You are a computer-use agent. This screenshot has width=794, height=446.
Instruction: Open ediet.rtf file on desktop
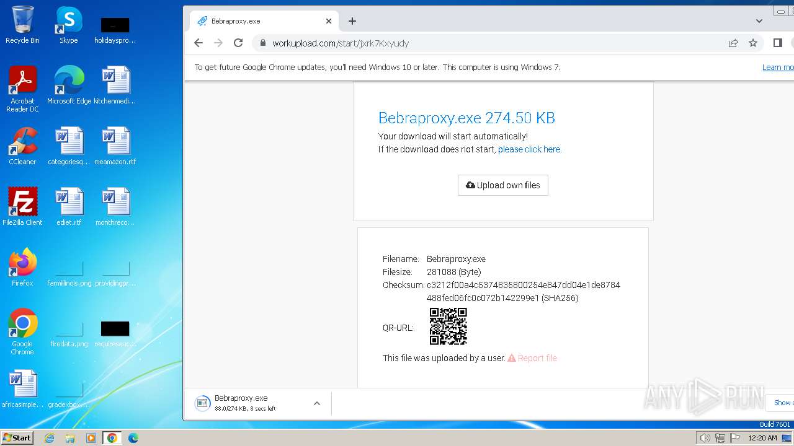69,206
